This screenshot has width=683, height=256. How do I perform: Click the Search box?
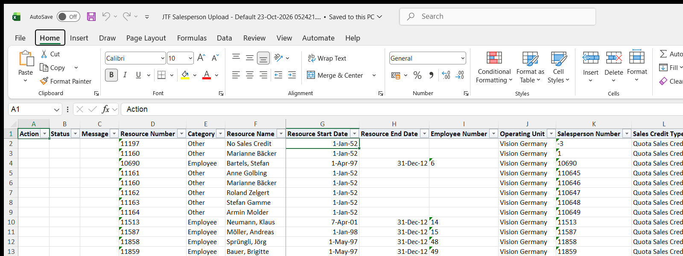click(498, 17)
